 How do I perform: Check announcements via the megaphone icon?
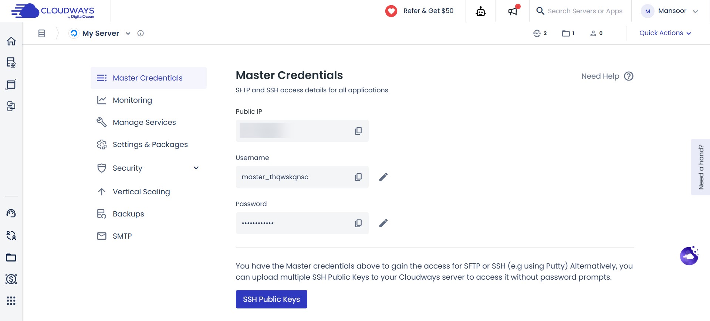(513, 11)
